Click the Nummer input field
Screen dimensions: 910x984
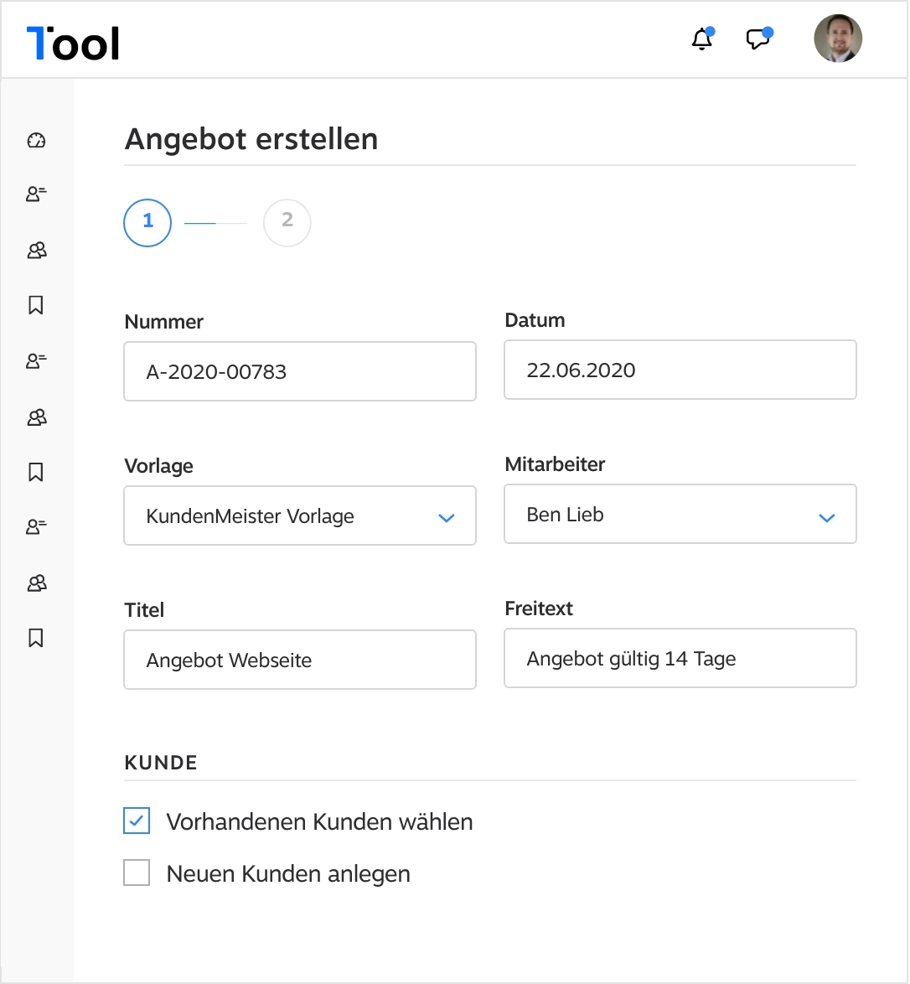pos(300,371)
